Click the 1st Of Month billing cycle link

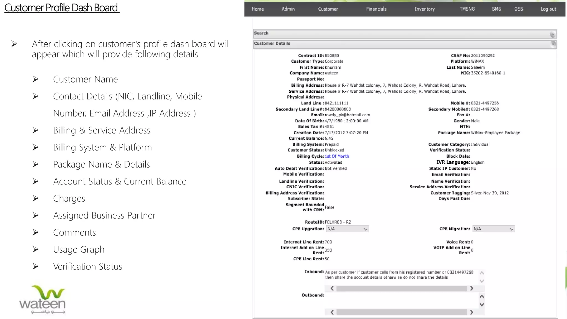[x=337, y=156]
